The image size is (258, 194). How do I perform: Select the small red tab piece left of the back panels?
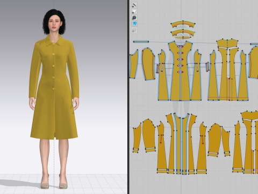[x=207, y=67]
